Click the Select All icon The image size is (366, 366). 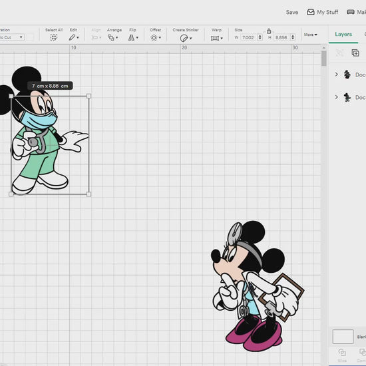point(54,37)
